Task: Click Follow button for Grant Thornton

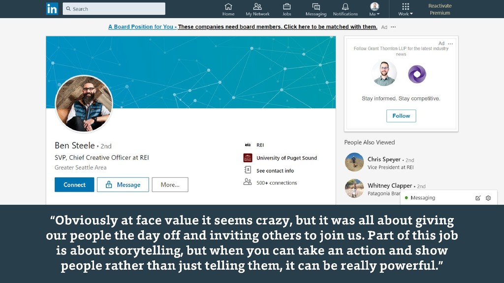Action: coord(401,116)
